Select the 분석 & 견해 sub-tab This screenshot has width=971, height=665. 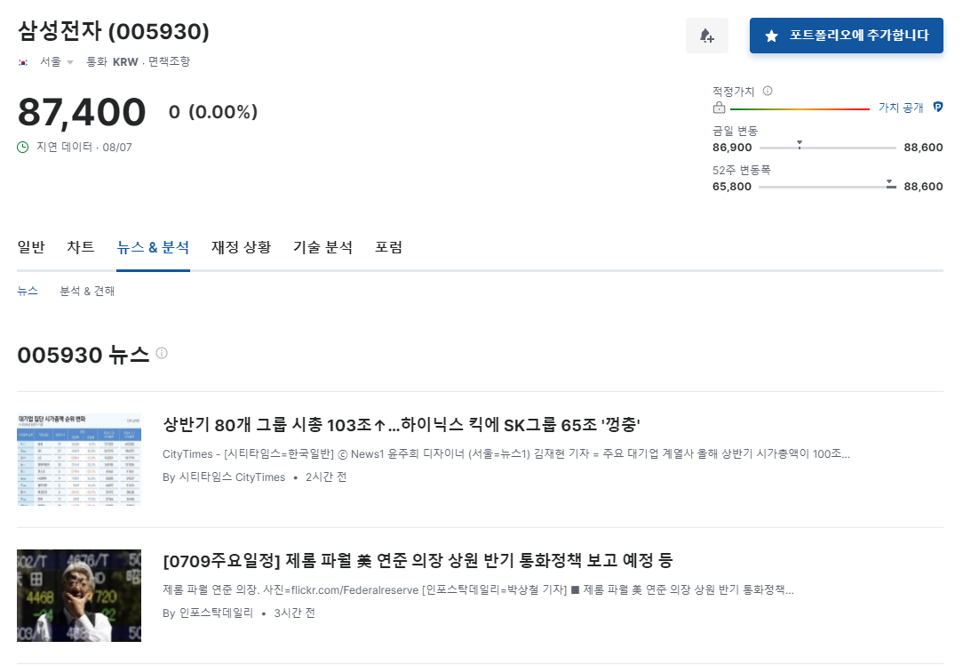pyautogui.click(x=86, y=290)
